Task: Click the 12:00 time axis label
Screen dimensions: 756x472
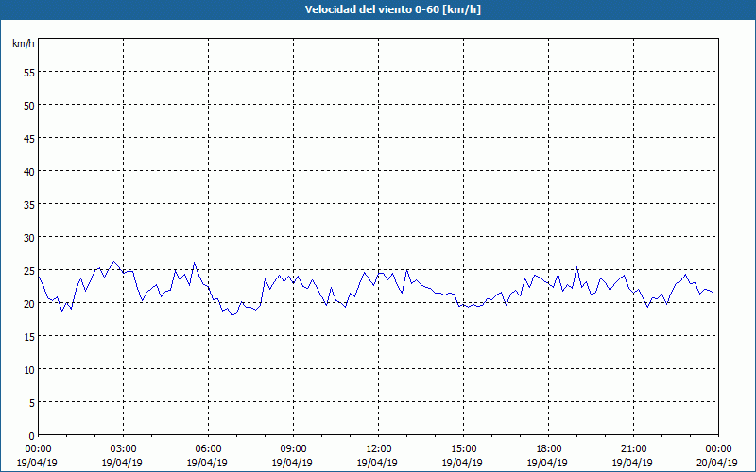Action: point(378,449)
